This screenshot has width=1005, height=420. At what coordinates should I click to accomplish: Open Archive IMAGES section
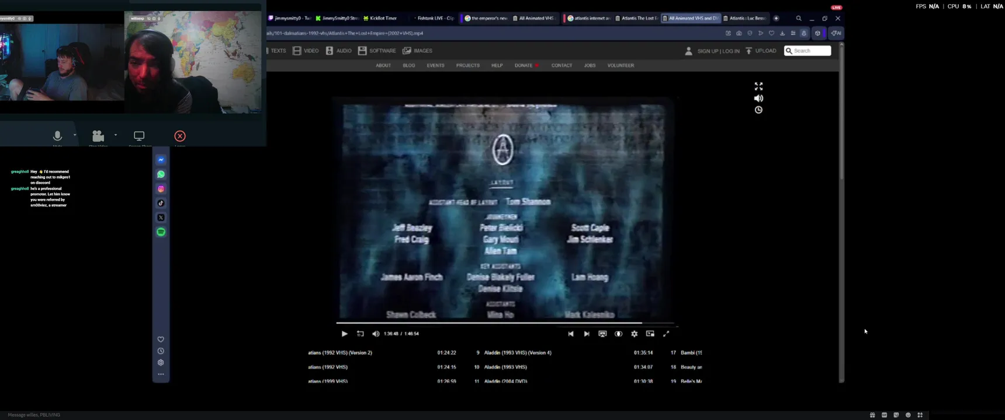[x=417, y=51]
